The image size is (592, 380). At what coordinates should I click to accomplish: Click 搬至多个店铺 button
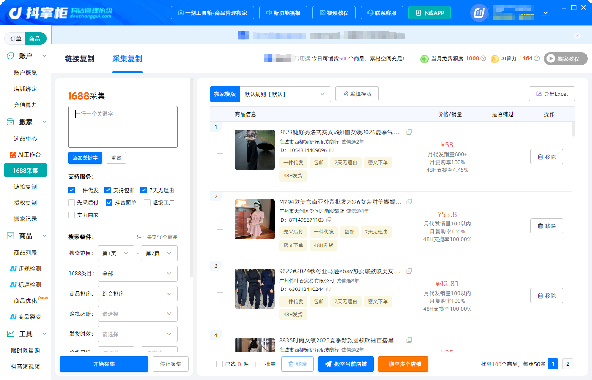[403, 364]
